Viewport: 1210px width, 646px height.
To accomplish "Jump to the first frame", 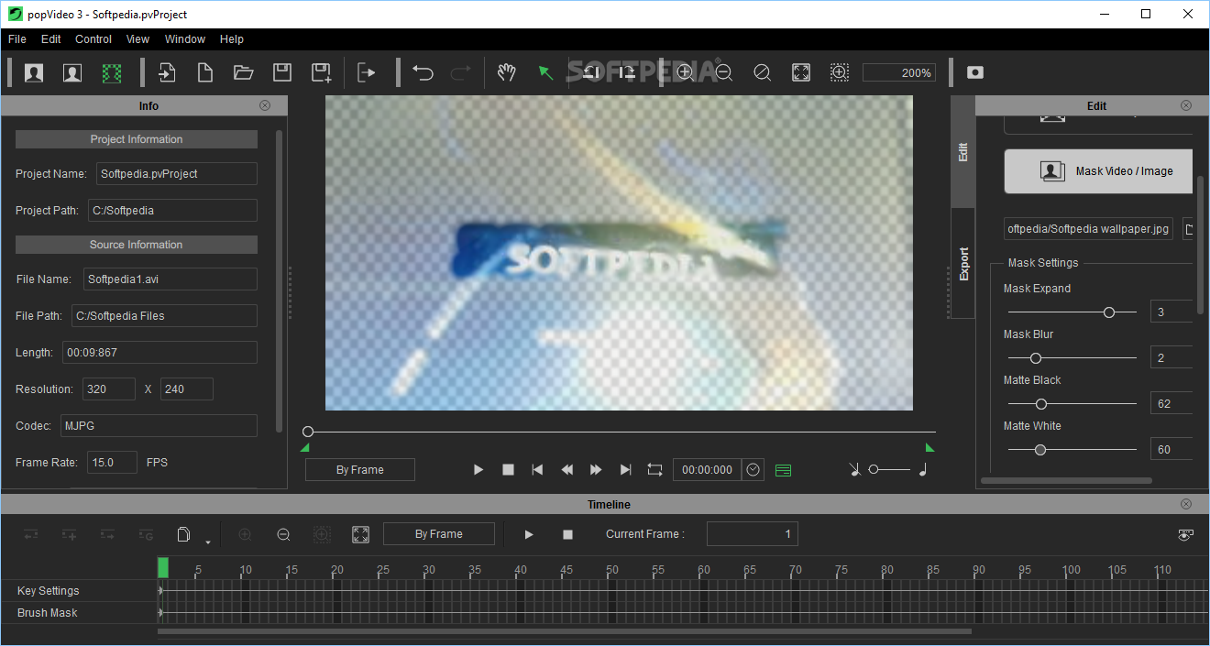I will pos(537,470).
